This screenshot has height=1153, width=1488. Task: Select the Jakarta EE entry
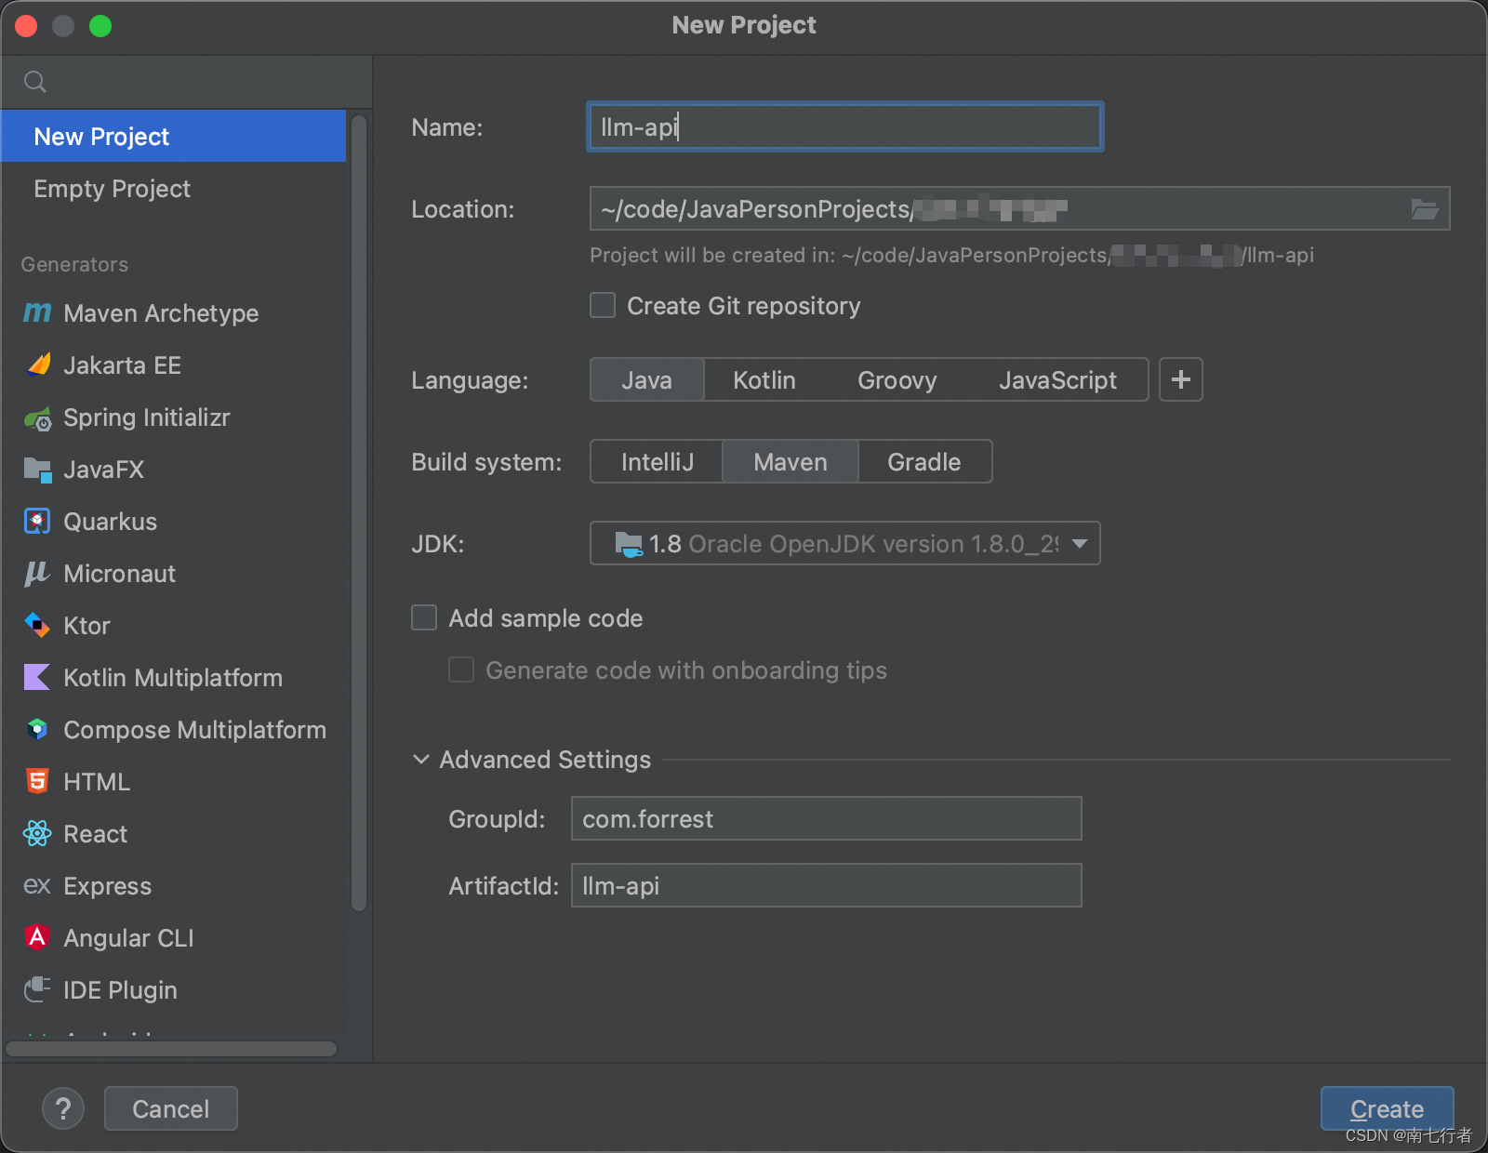pos(174,365)
